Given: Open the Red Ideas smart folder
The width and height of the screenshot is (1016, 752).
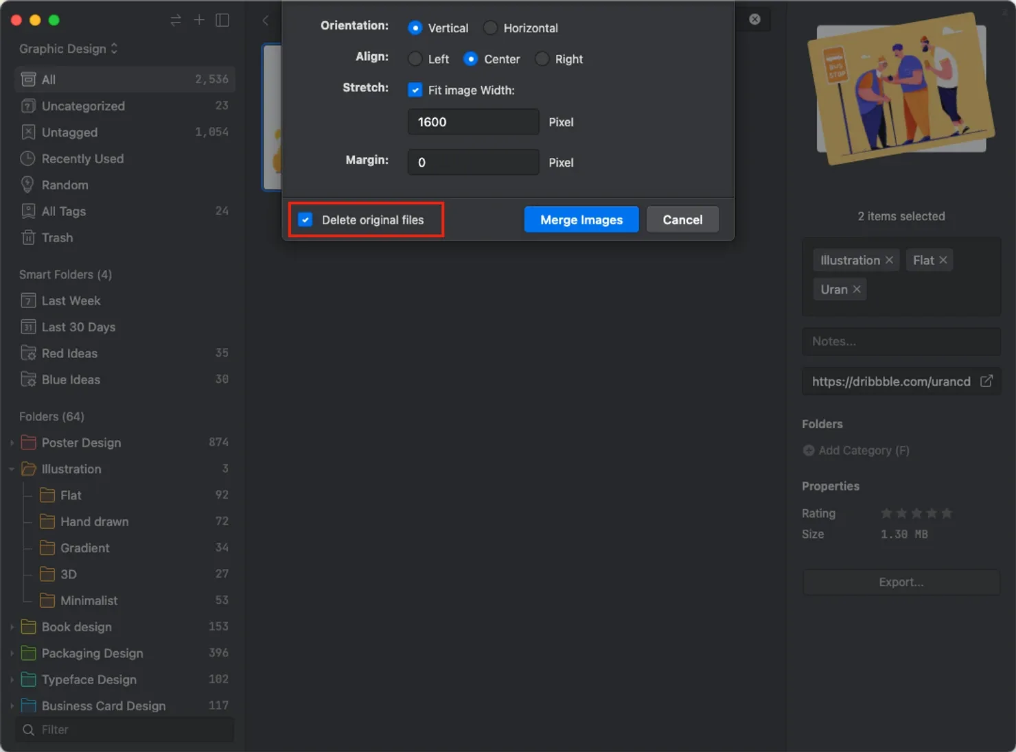Looking at the screenshot, I should click(69, 353).
